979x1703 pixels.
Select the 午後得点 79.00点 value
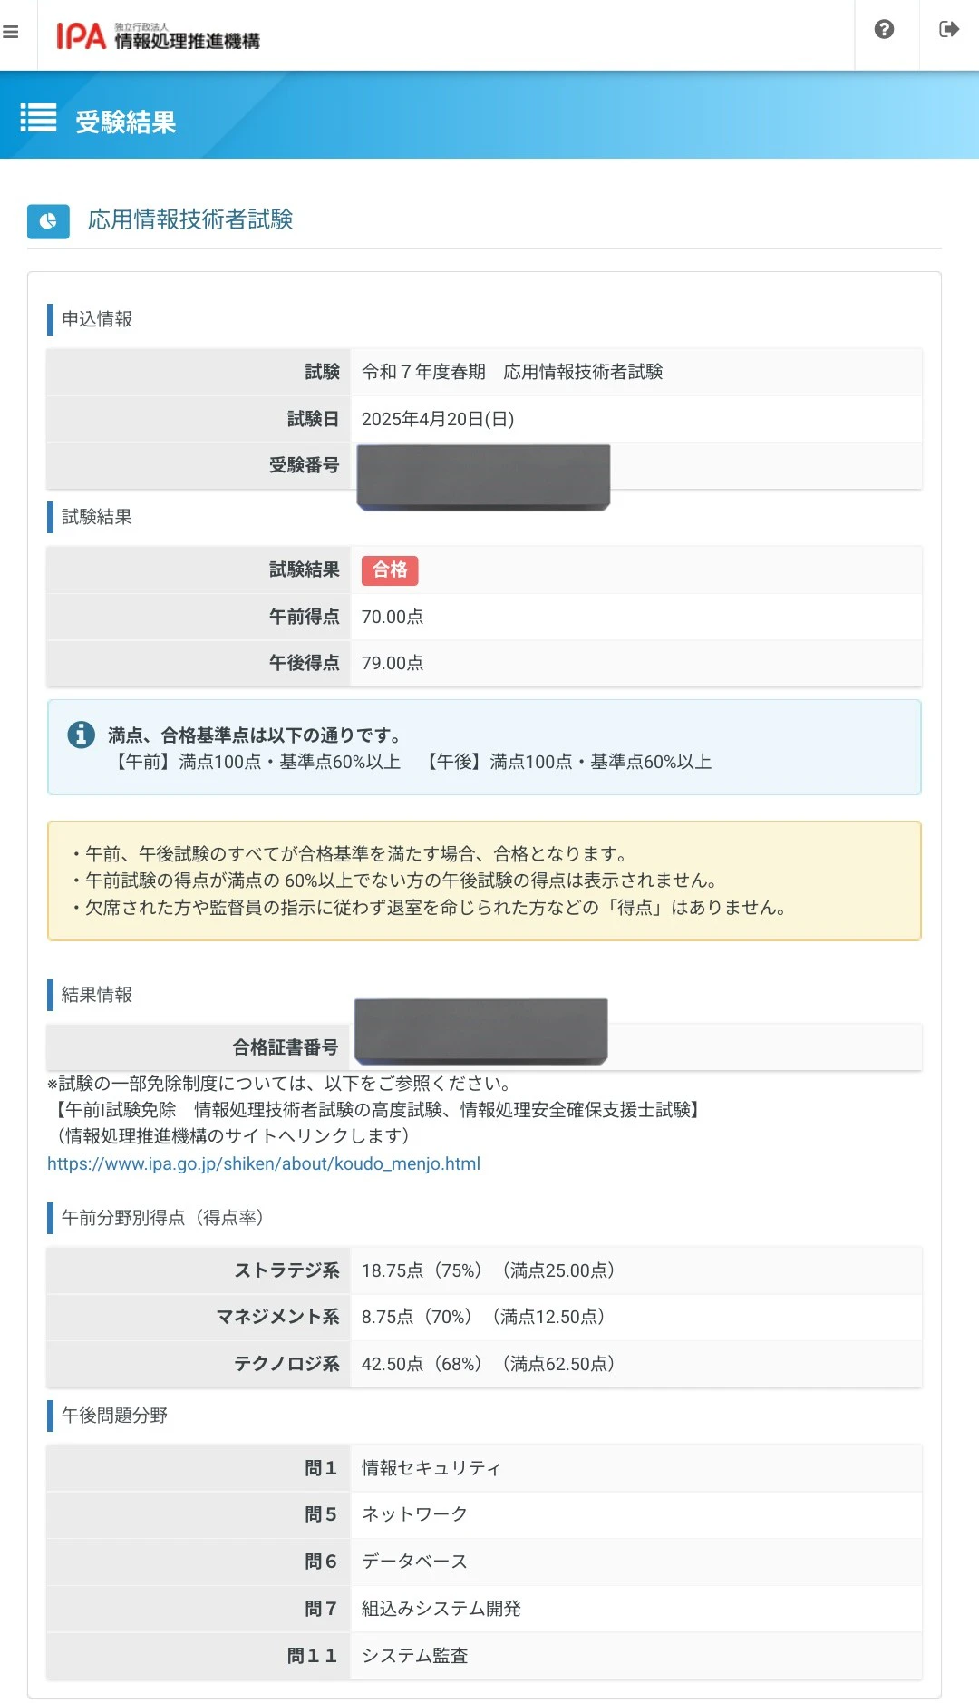point(393,663)
